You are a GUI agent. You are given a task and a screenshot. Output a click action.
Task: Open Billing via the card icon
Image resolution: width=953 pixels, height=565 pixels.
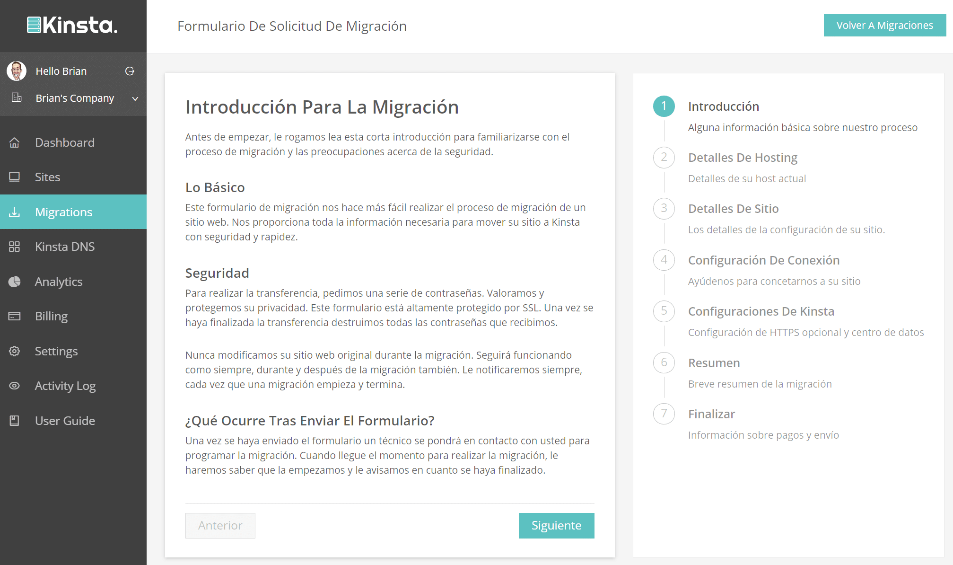pos(15,316)
